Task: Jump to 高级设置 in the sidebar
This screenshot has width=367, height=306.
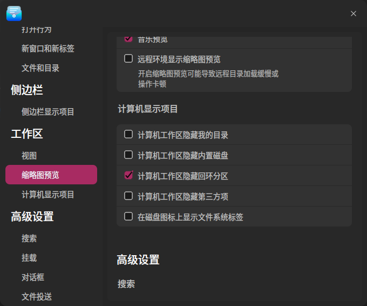Action: tap(32, 216)
